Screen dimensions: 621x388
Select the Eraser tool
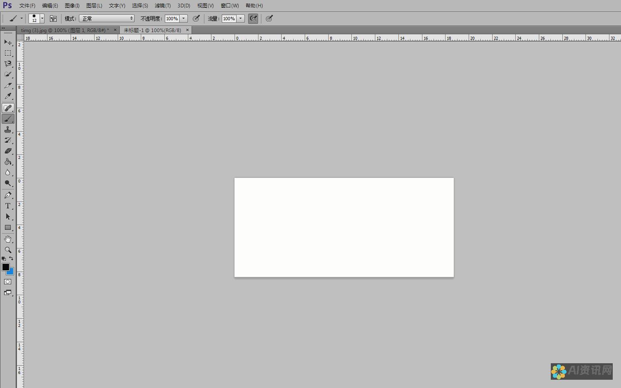pyautogui.click(x=8, y=151)
